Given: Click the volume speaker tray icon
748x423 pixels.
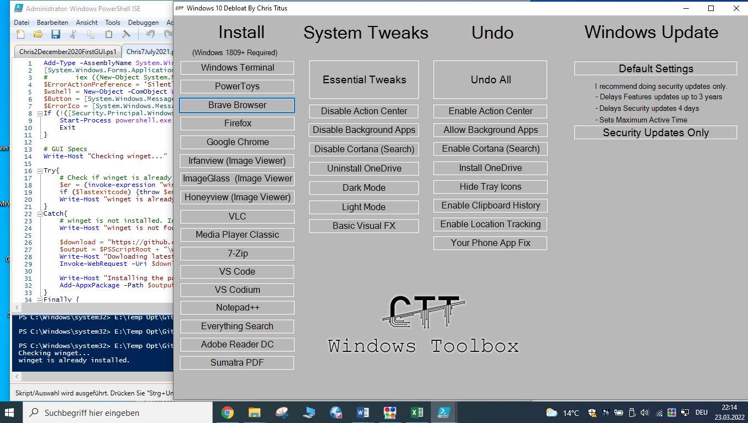Looking at the screenshot, I should 644,412.
